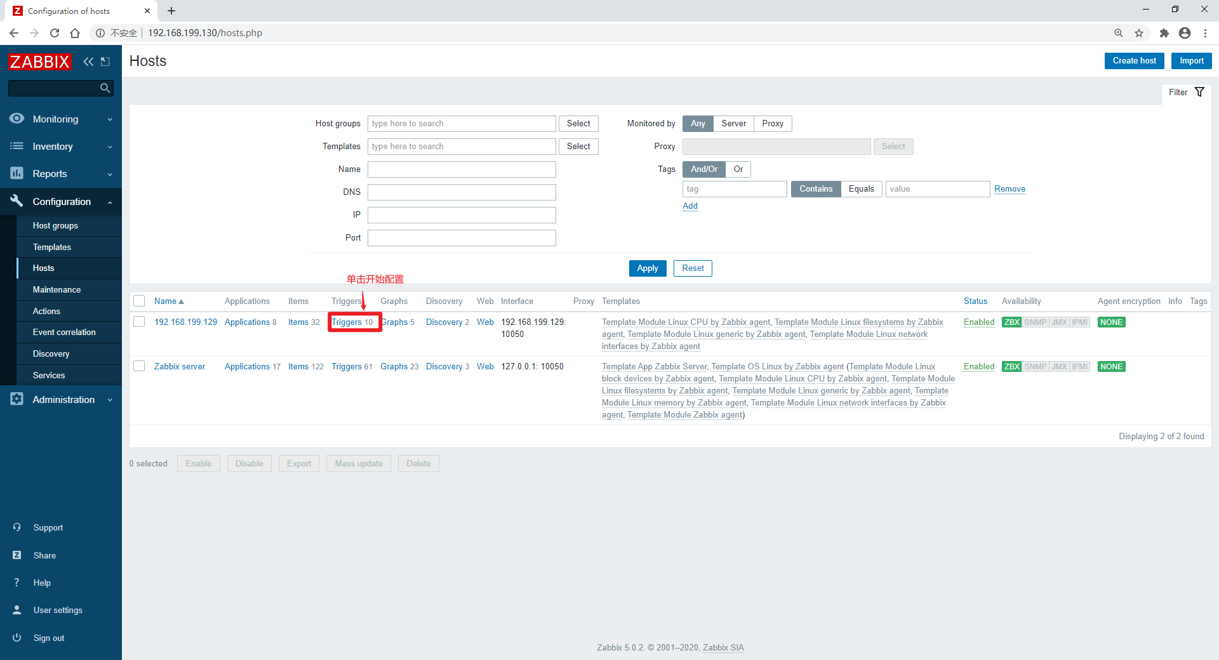Click the browser home icon

coord(75,33)
